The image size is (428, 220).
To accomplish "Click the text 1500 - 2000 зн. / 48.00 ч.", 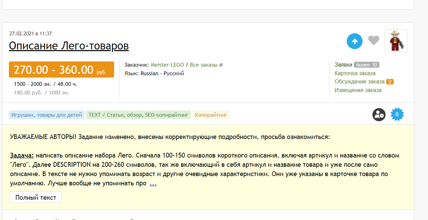I will point(46,84).
